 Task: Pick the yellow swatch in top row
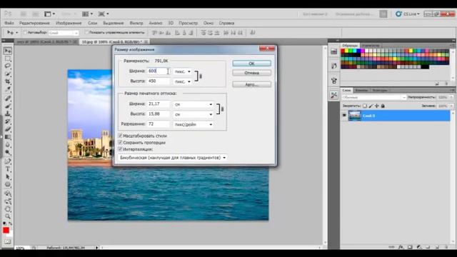[x=346, y=51]
